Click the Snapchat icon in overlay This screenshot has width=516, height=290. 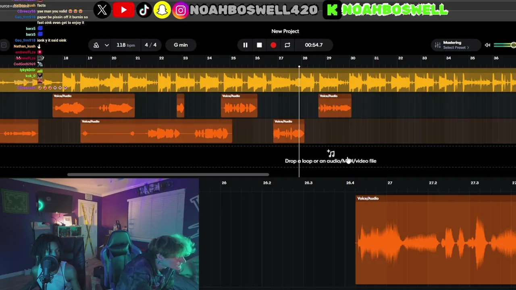162,10
